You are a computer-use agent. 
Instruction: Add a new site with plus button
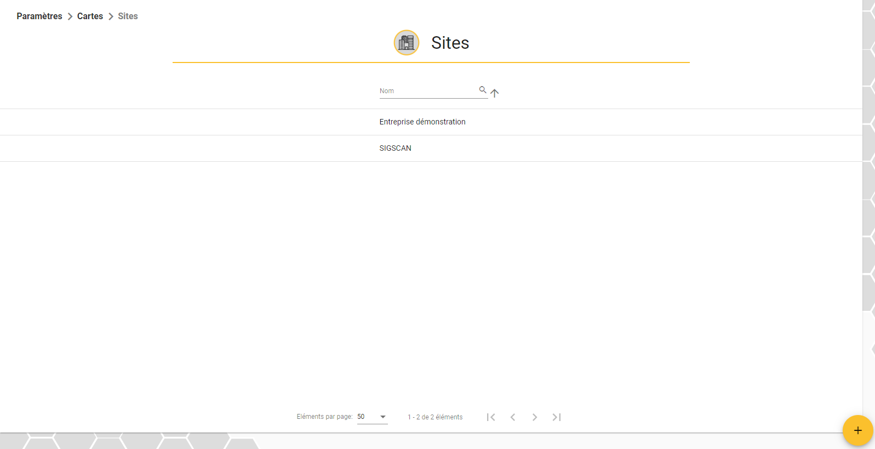857,430
